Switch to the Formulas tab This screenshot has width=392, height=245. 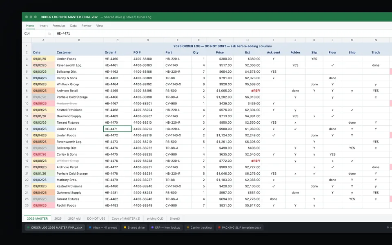pyautogui.click(x=59, y=26)
